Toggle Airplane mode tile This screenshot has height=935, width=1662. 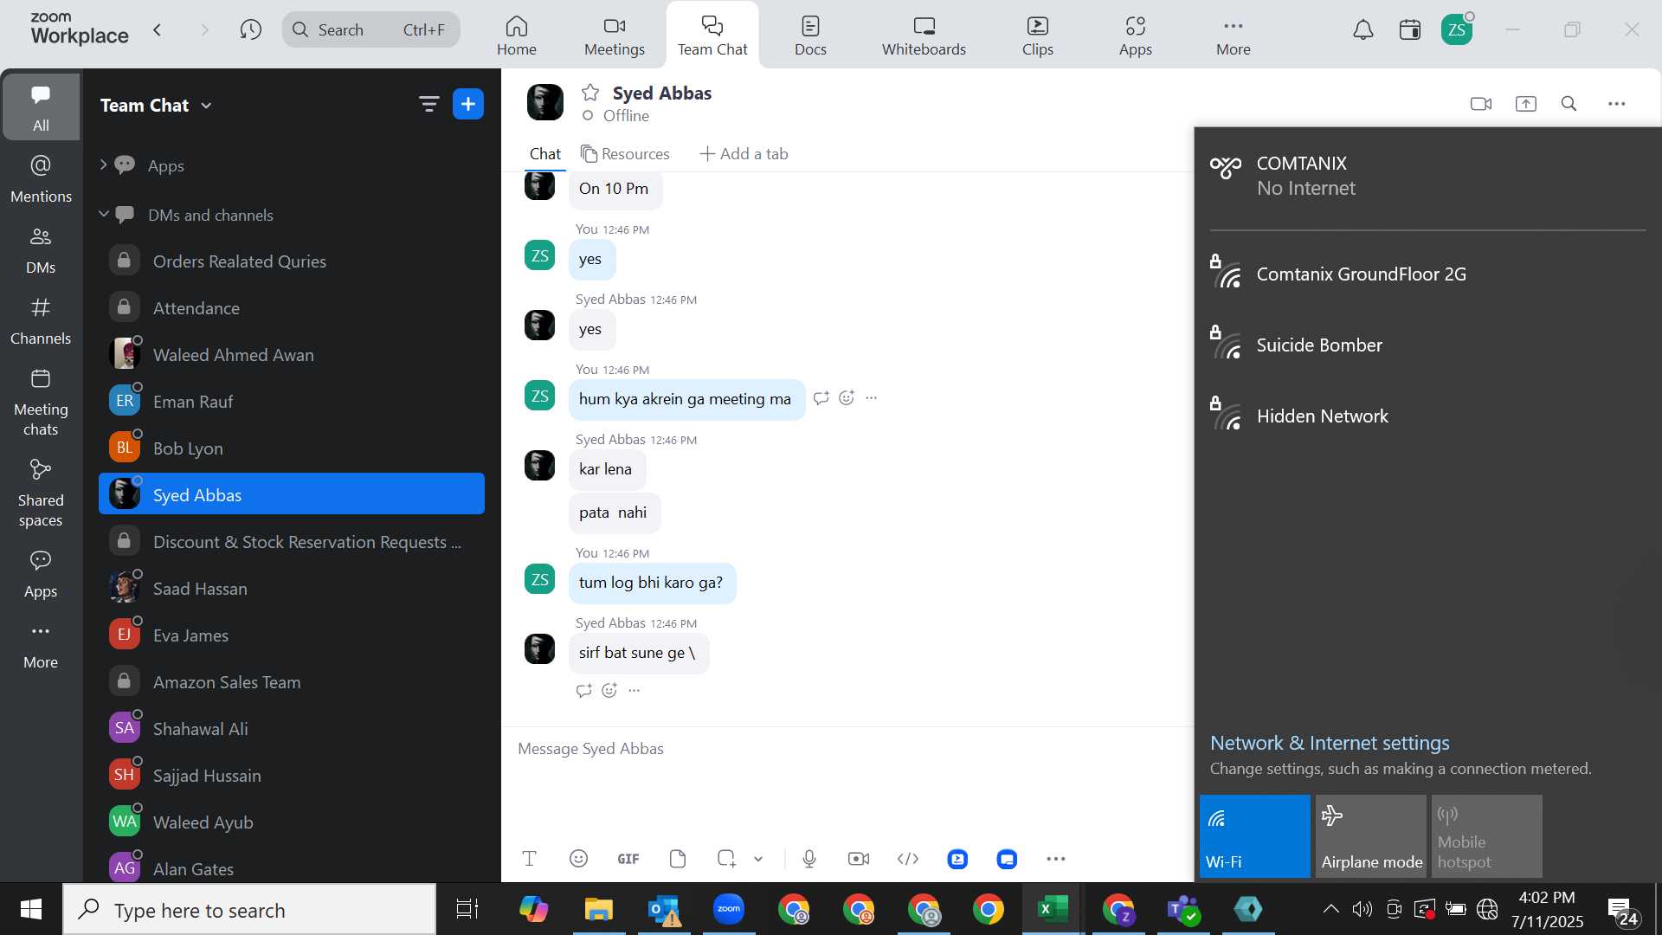[x=1371, y=836]
